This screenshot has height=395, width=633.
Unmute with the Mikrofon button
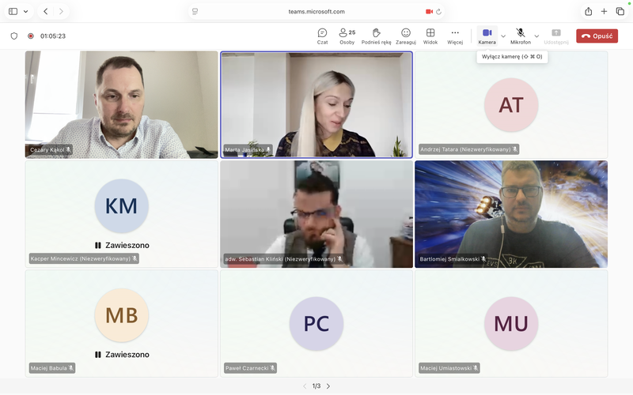point(520,36)
